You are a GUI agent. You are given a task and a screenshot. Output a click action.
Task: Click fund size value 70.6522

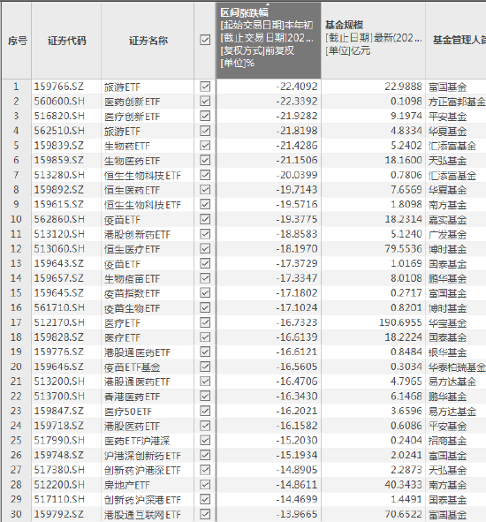pyautogui.click(x=404, y=514)
